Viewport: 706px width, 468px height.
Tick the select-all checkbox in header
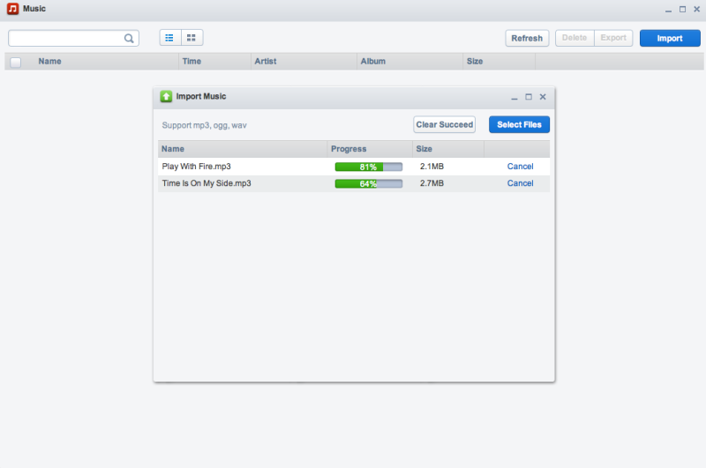point(15,62)
